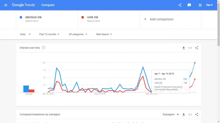220x123 pixels.
Task: Click the red vote ink color dot
Action: click(83, 17)
